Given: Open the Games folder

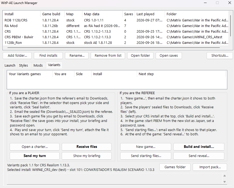Looking at the screenshot, I should [175, 167].
